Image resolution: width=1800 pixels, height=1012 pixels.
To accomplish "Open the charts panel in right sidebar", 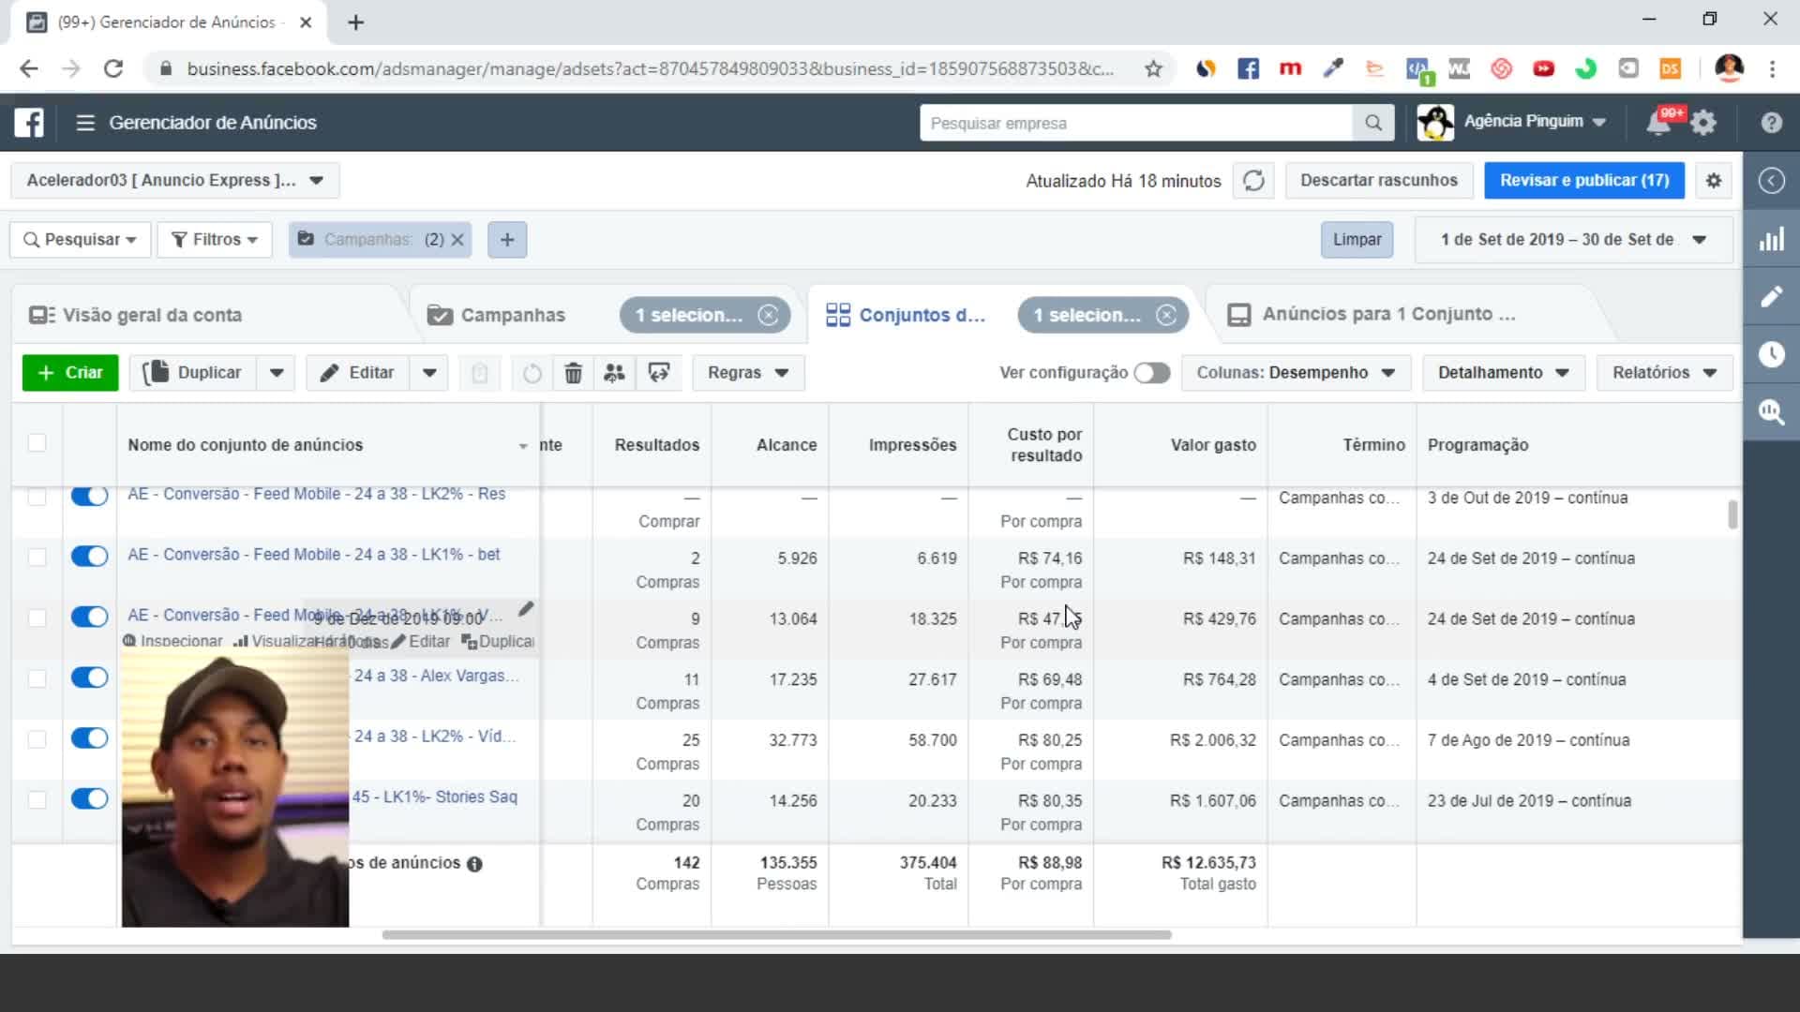I will [x=1771, y=240].
